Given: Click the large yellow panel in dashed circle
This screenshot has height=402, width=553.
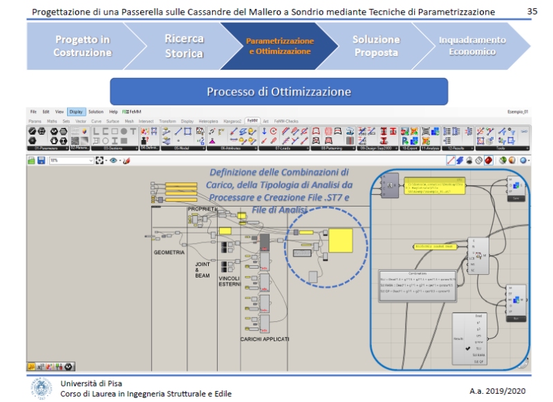Looking at the screenshot, I should coord(339,240).
